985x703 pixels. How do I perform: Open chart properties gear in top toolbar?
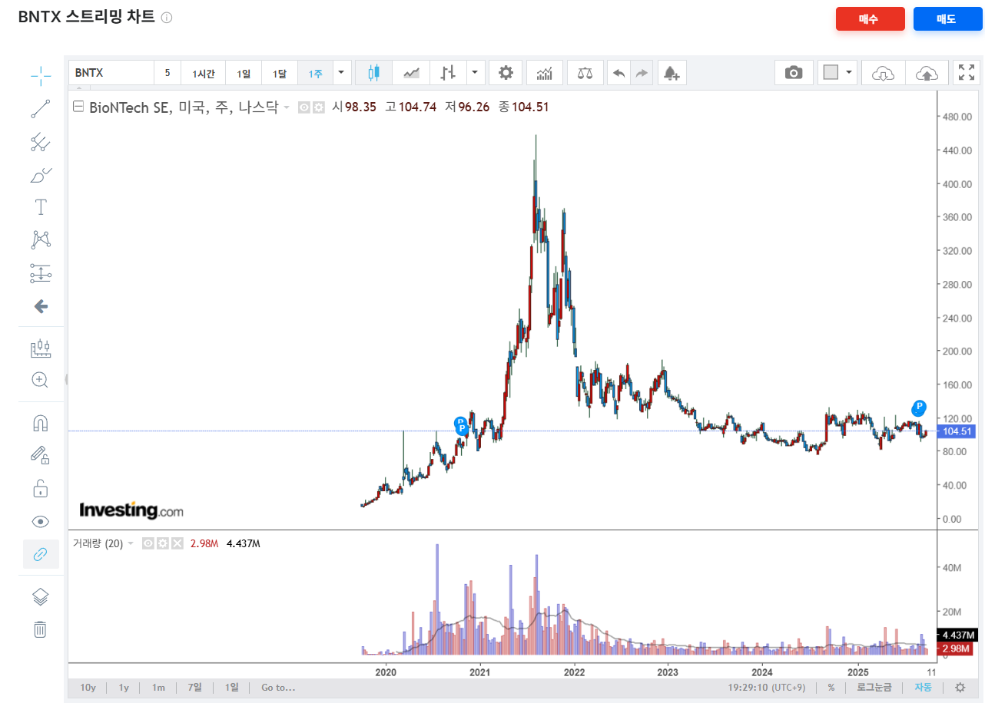pos(506,73)
